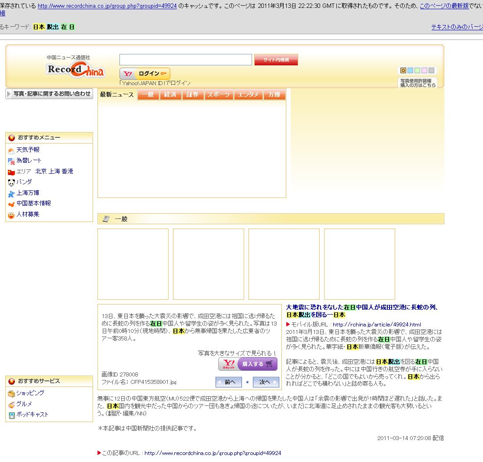Screen dimensions: 483x462
Task: Open the グルメ link
Action: pos(24,404)
